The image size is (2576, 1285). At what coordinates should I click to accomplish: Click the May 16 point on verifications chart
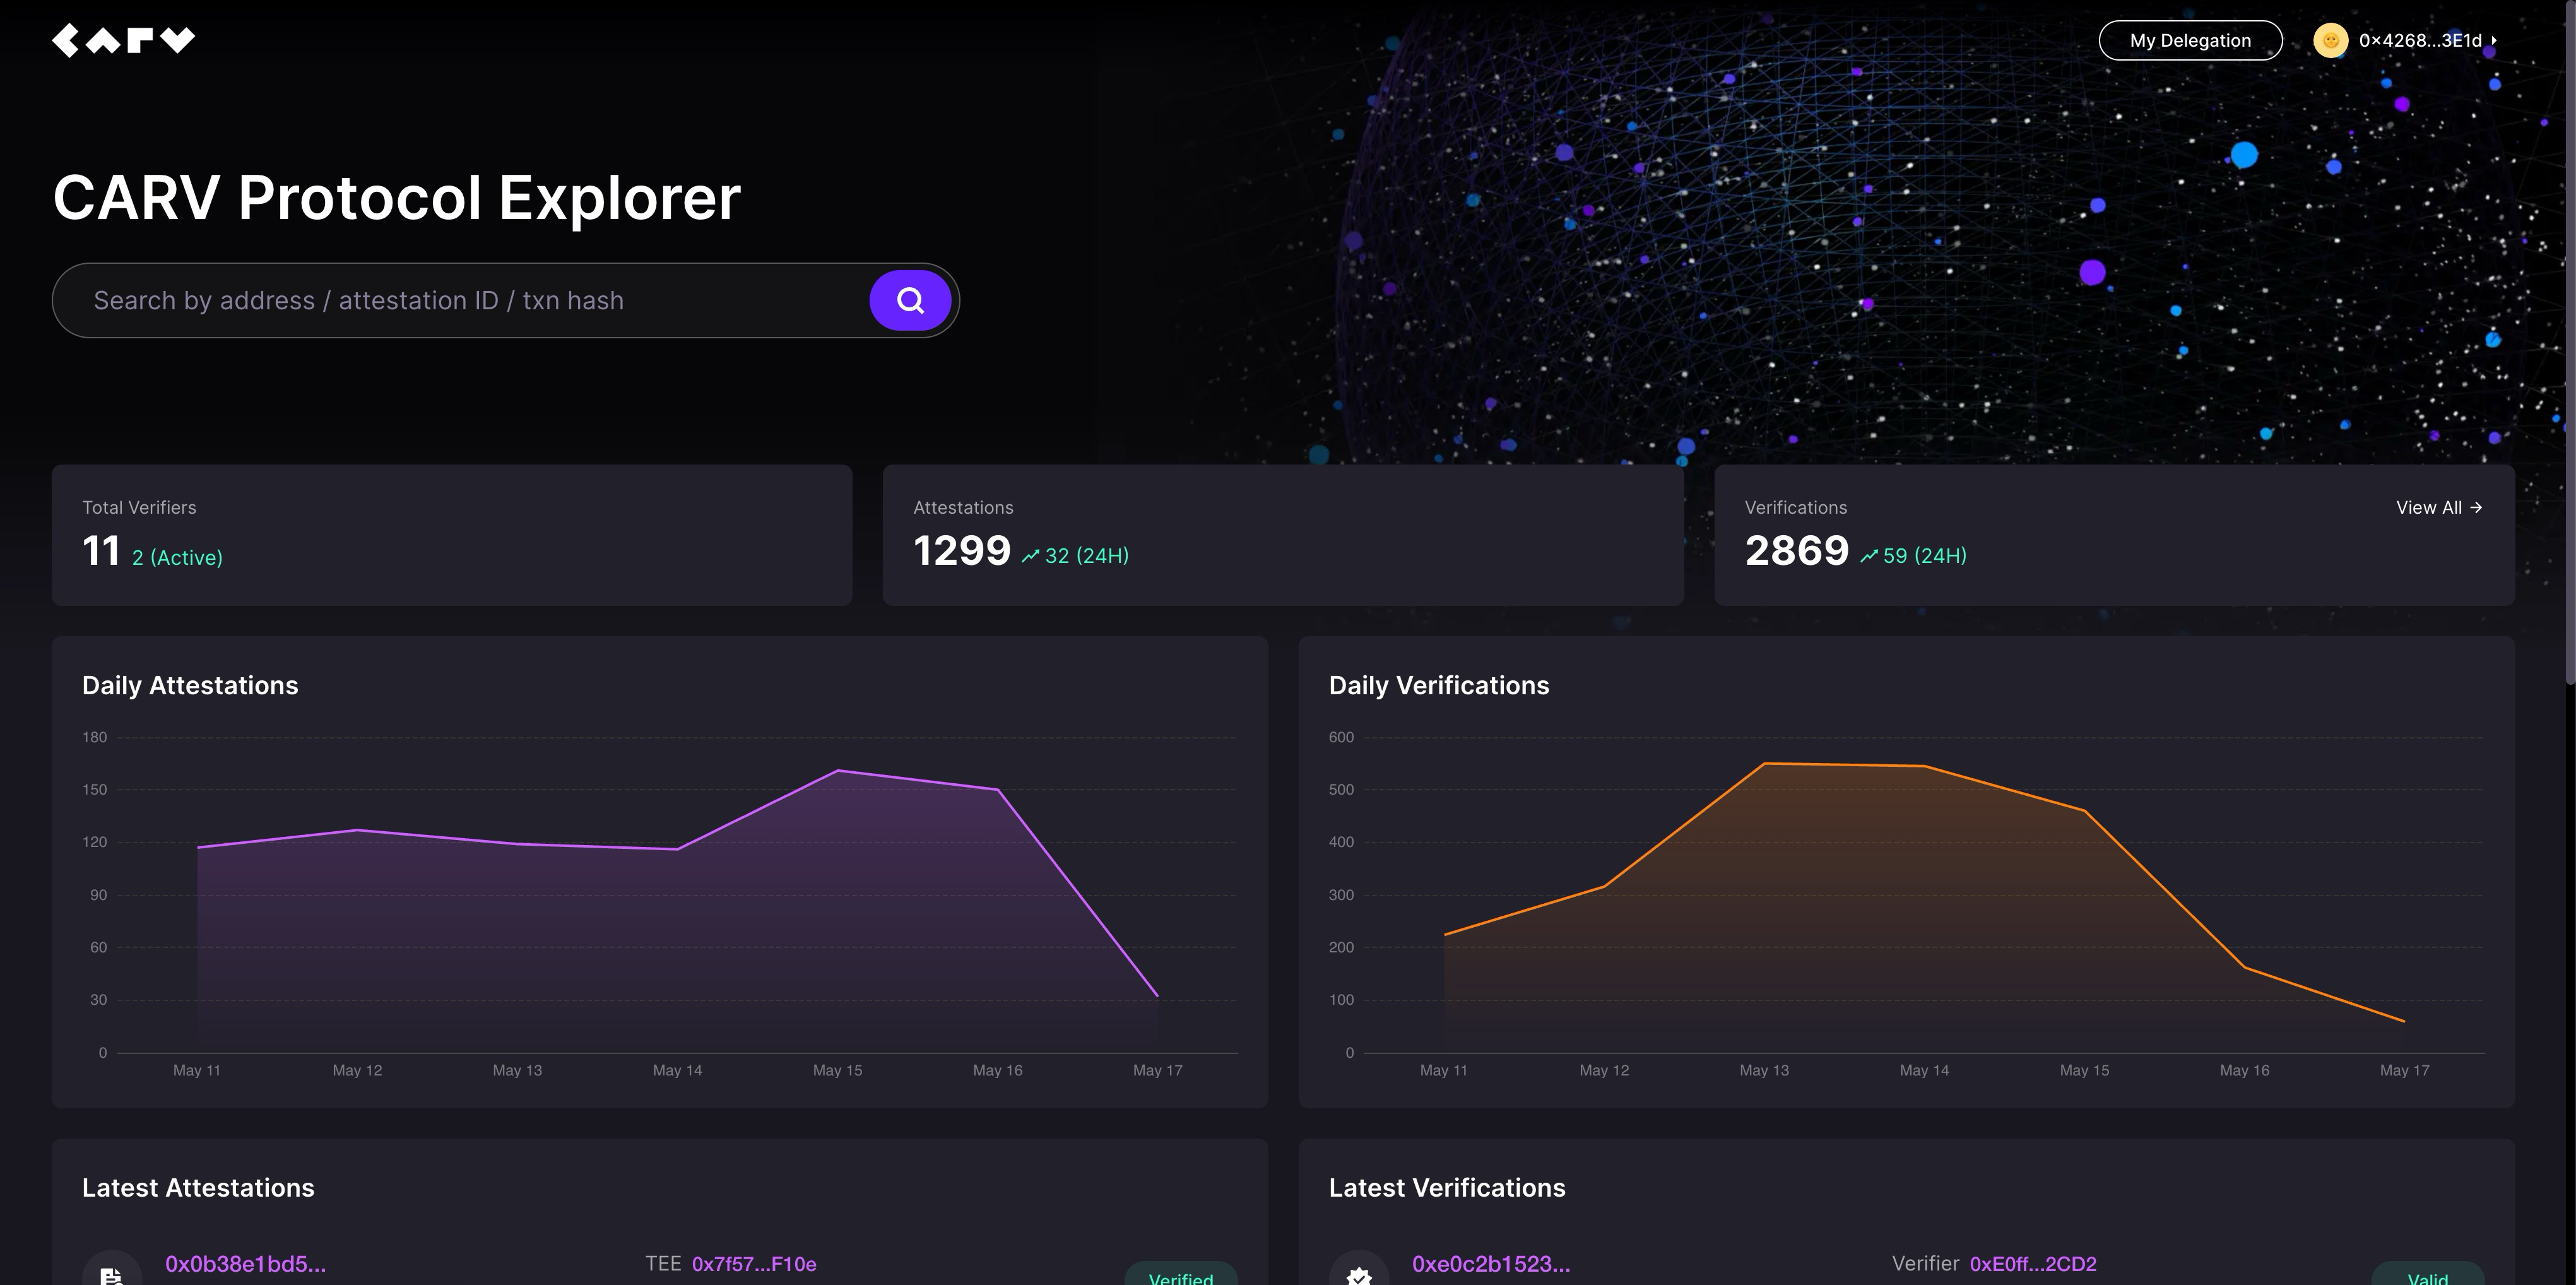tap(2244, 967)
